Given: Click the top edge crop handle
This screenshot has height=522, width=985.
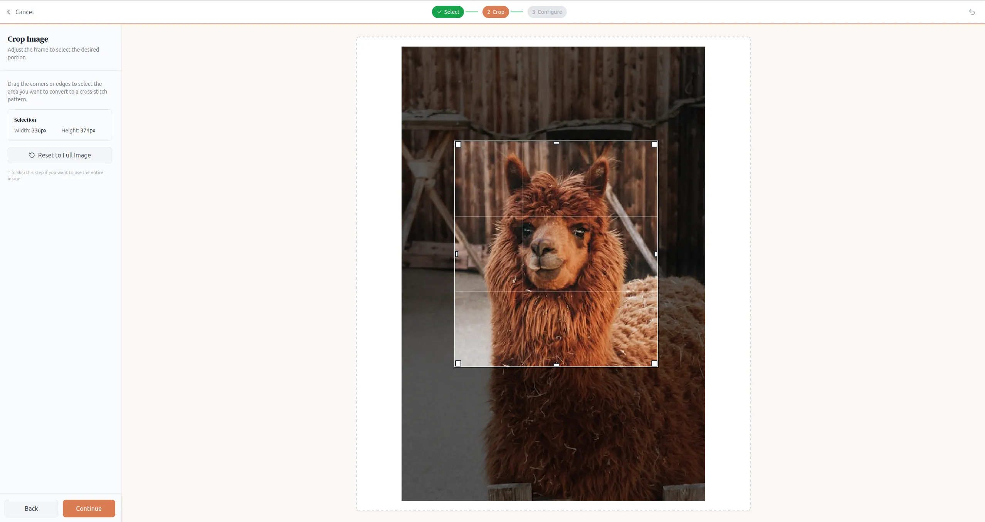Looking at the screenshot, I should (x=556, y=143).
